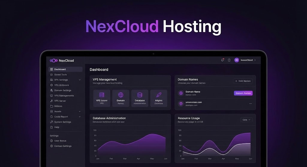Open the Database Administration tile
Viewport: 307px width, 167px height.
click(x=140, y=98)
